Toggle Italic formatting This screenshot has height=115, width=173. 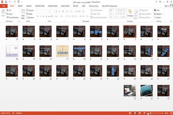point(41,16)
